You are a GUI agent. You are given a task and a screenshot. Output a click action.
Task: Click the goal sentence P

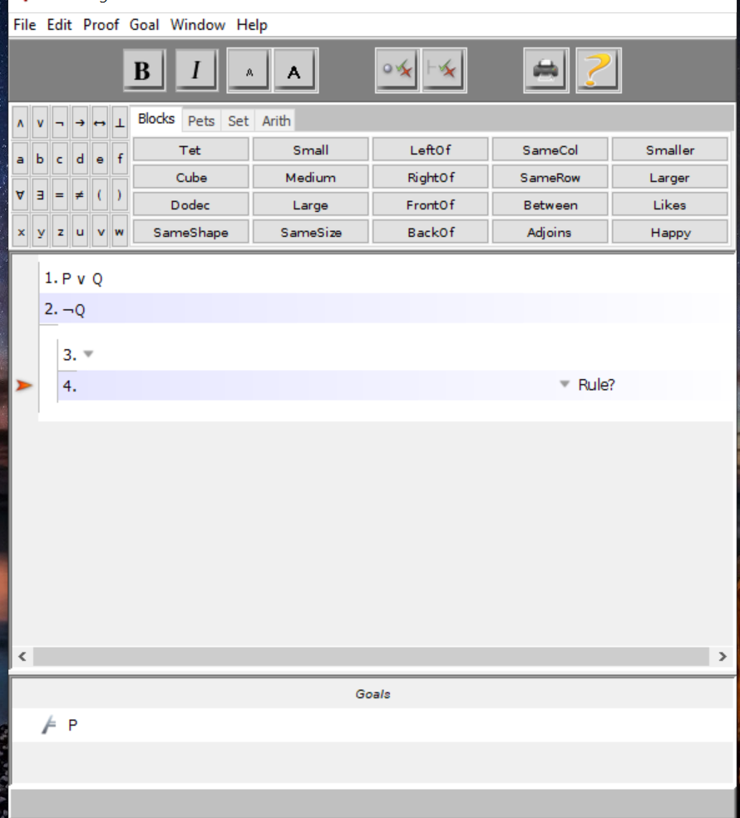(x=72, y=725)
